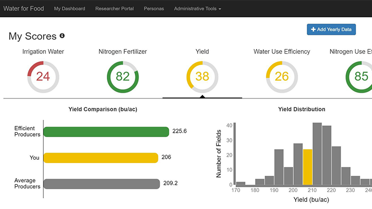Click the Water Use Efficiency label

(282, 52)
